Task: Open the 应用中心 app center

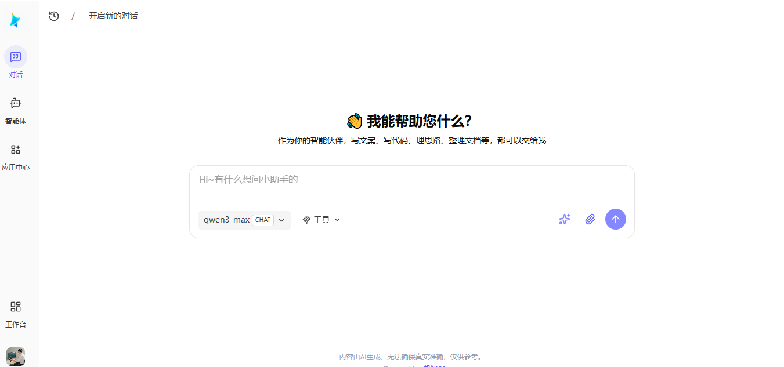Action: [15, 155]
